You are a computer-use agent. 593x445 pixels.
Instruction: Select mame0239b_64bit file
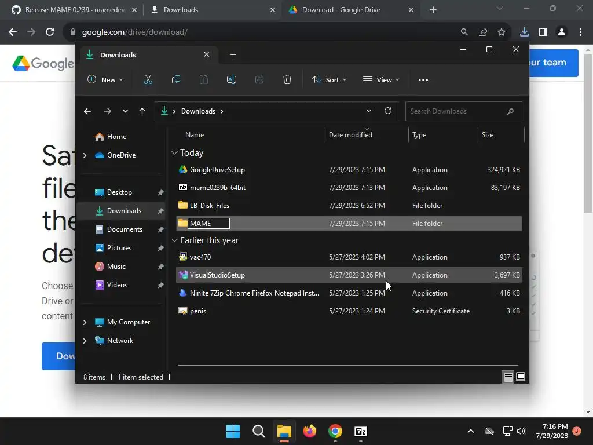click(x=349, y=187)
